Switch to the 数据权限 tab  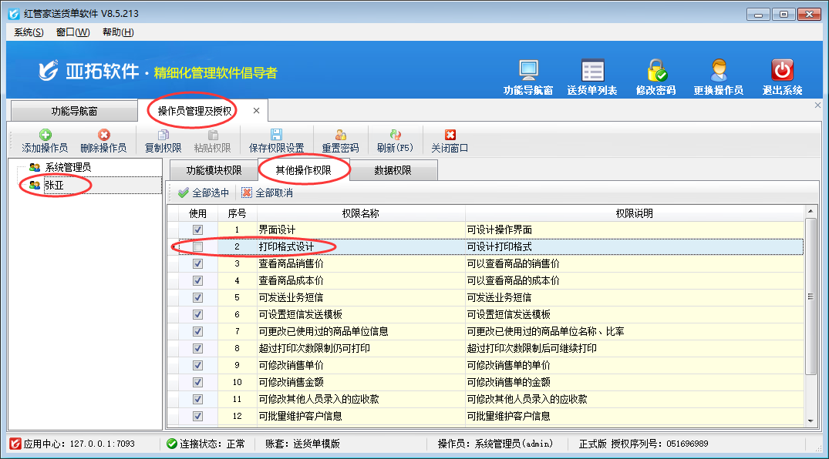pos(393,171)
